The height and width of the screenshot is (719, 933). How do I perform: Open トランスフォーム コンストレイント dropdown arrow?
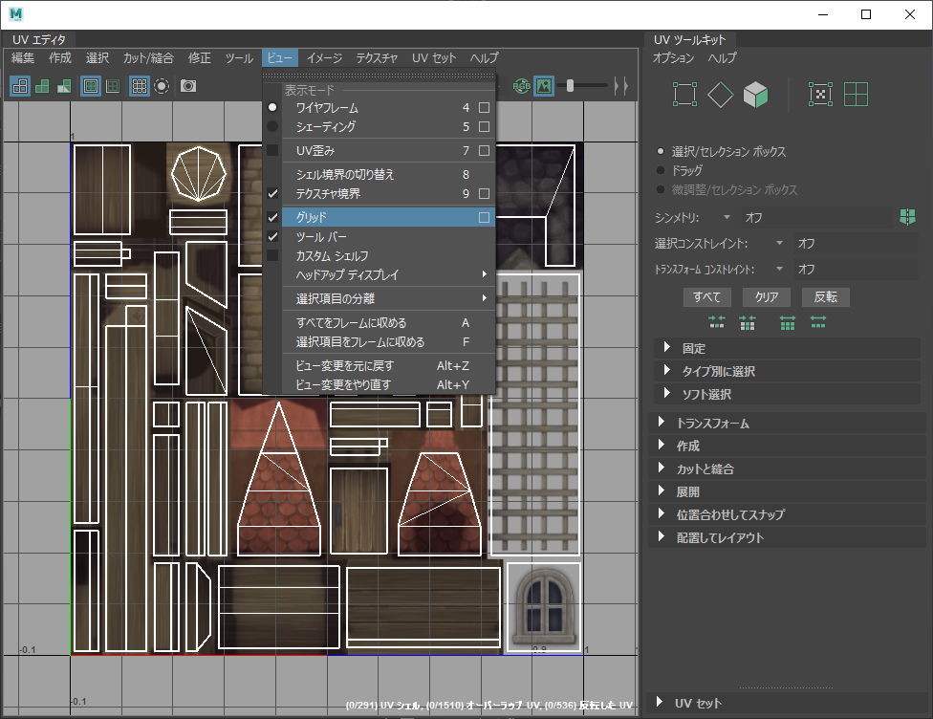click(779, 269)
